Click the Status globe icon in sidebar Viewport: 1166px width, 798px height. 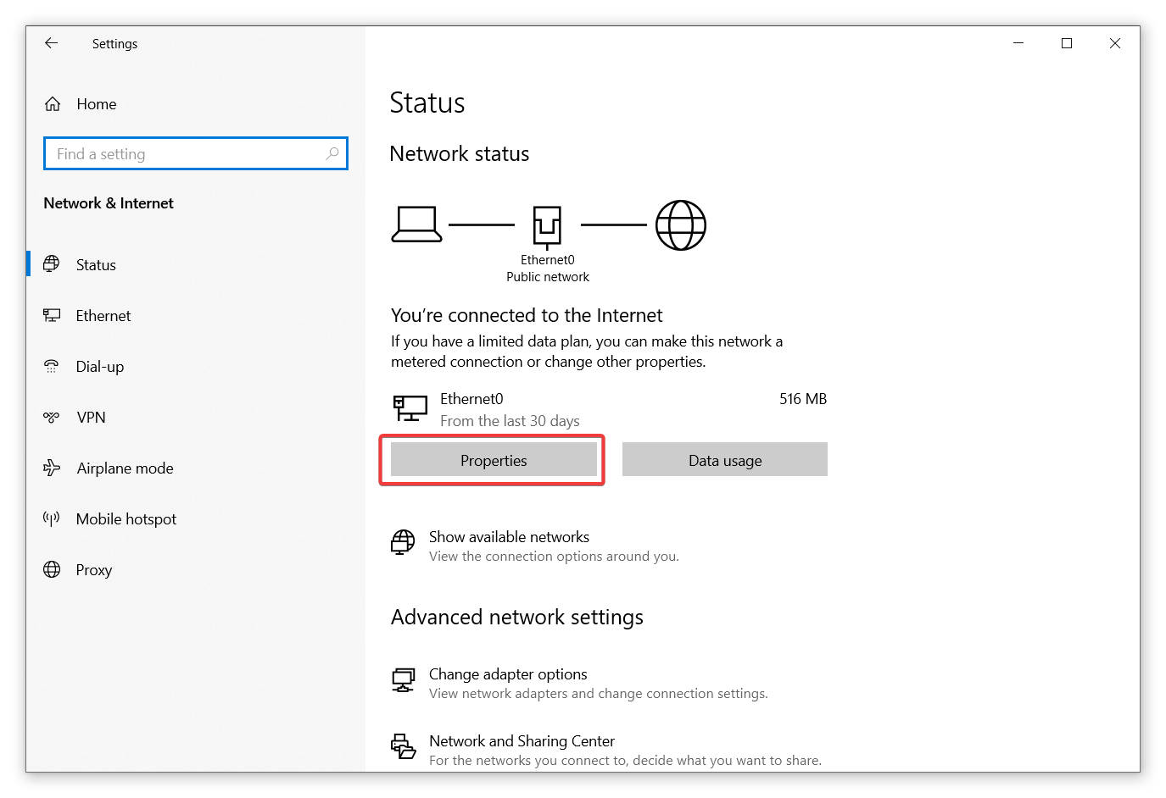52,264
